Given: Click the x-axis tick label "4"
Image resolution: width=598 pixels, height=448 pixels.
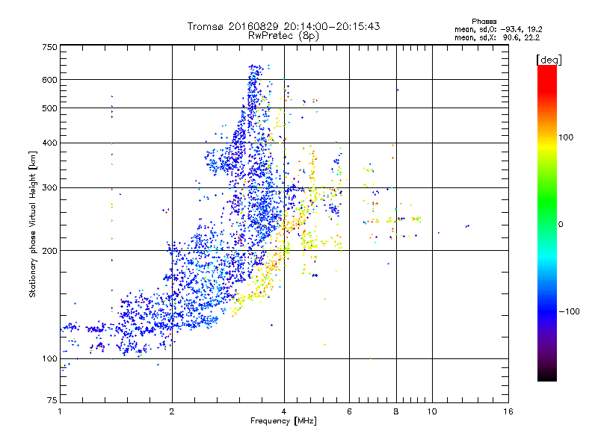Looking at the screenshot, I should (x=284, y=411).
